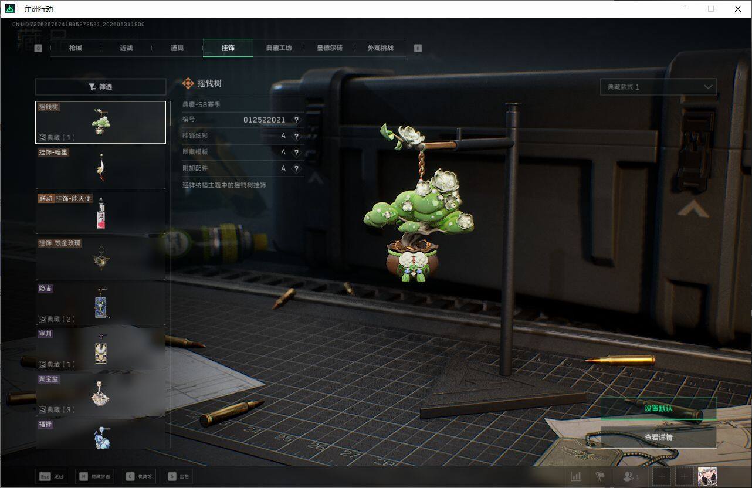Click the 设置默认 button
This screenshot has width=752, height=488.
(x=658, y=408)
